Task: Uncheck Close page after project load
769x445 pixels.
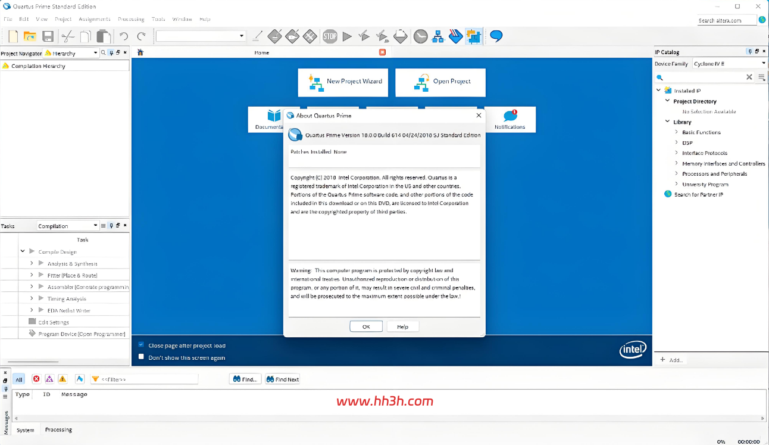Action: (141, 345)
